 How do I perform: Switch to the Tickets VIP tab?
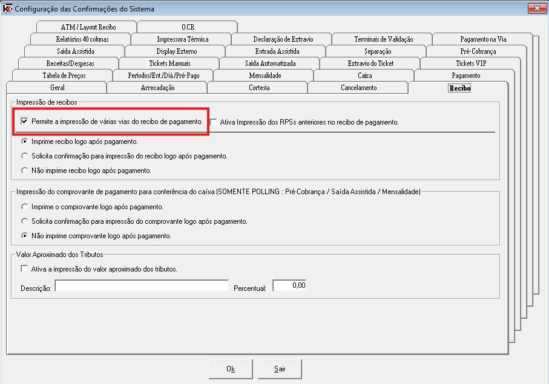pyautogui.click(x=471, y=63)
